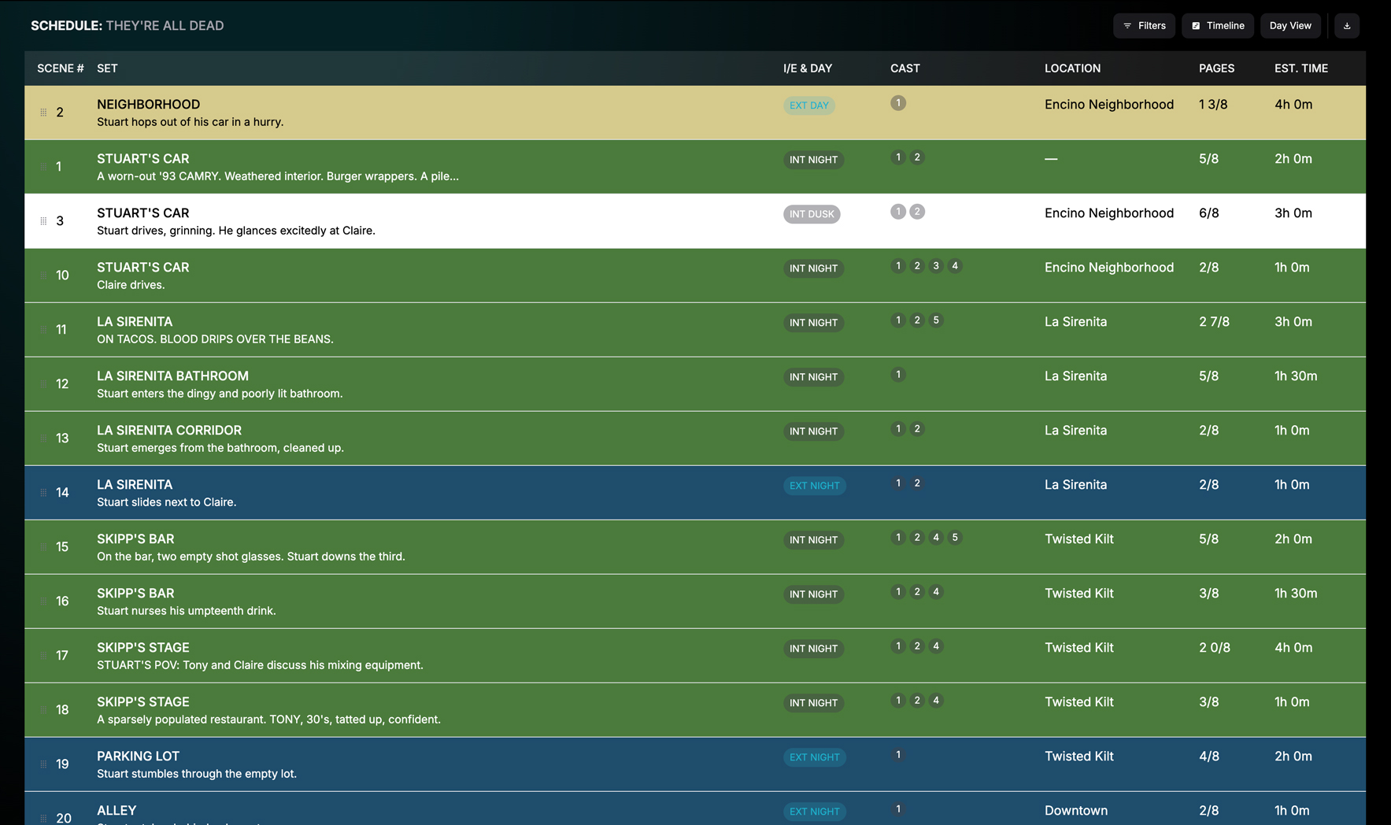Viewport: 1391px width, 825px height.
Task: Switch to Day View
Action: tap(1289, 26)
